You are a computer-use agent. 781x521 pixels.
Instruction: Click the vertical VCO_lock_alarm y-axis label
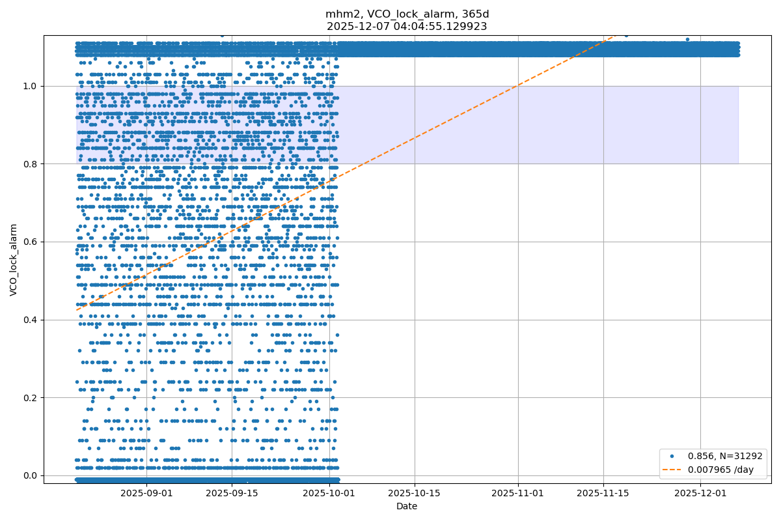pyautogui.click(x=14, y=260)
